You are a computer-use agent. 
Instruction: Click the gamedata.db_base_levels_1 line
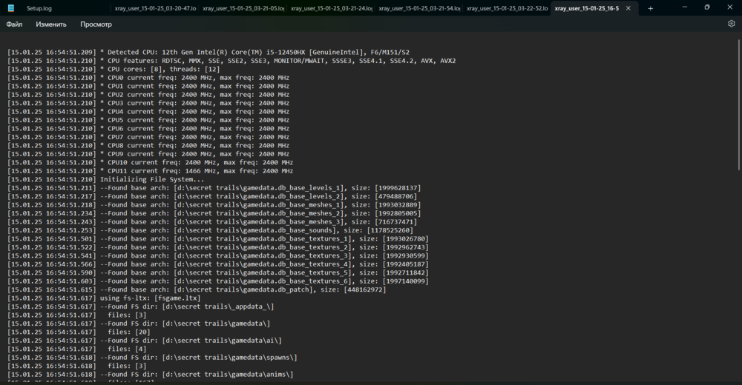click(214, 188)
